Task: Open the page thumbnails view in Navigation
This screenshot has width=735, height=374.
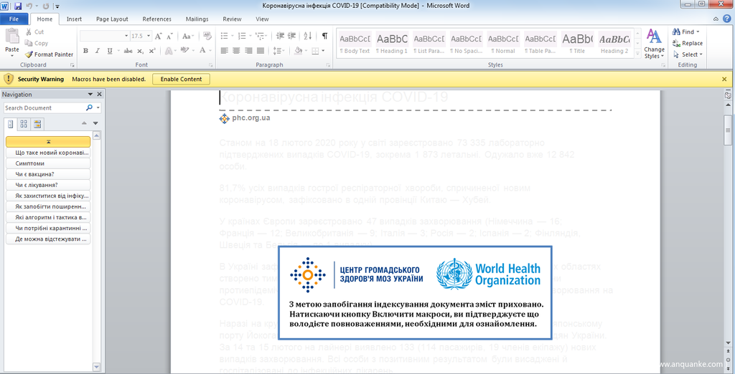Action: (x=24, y=123)
